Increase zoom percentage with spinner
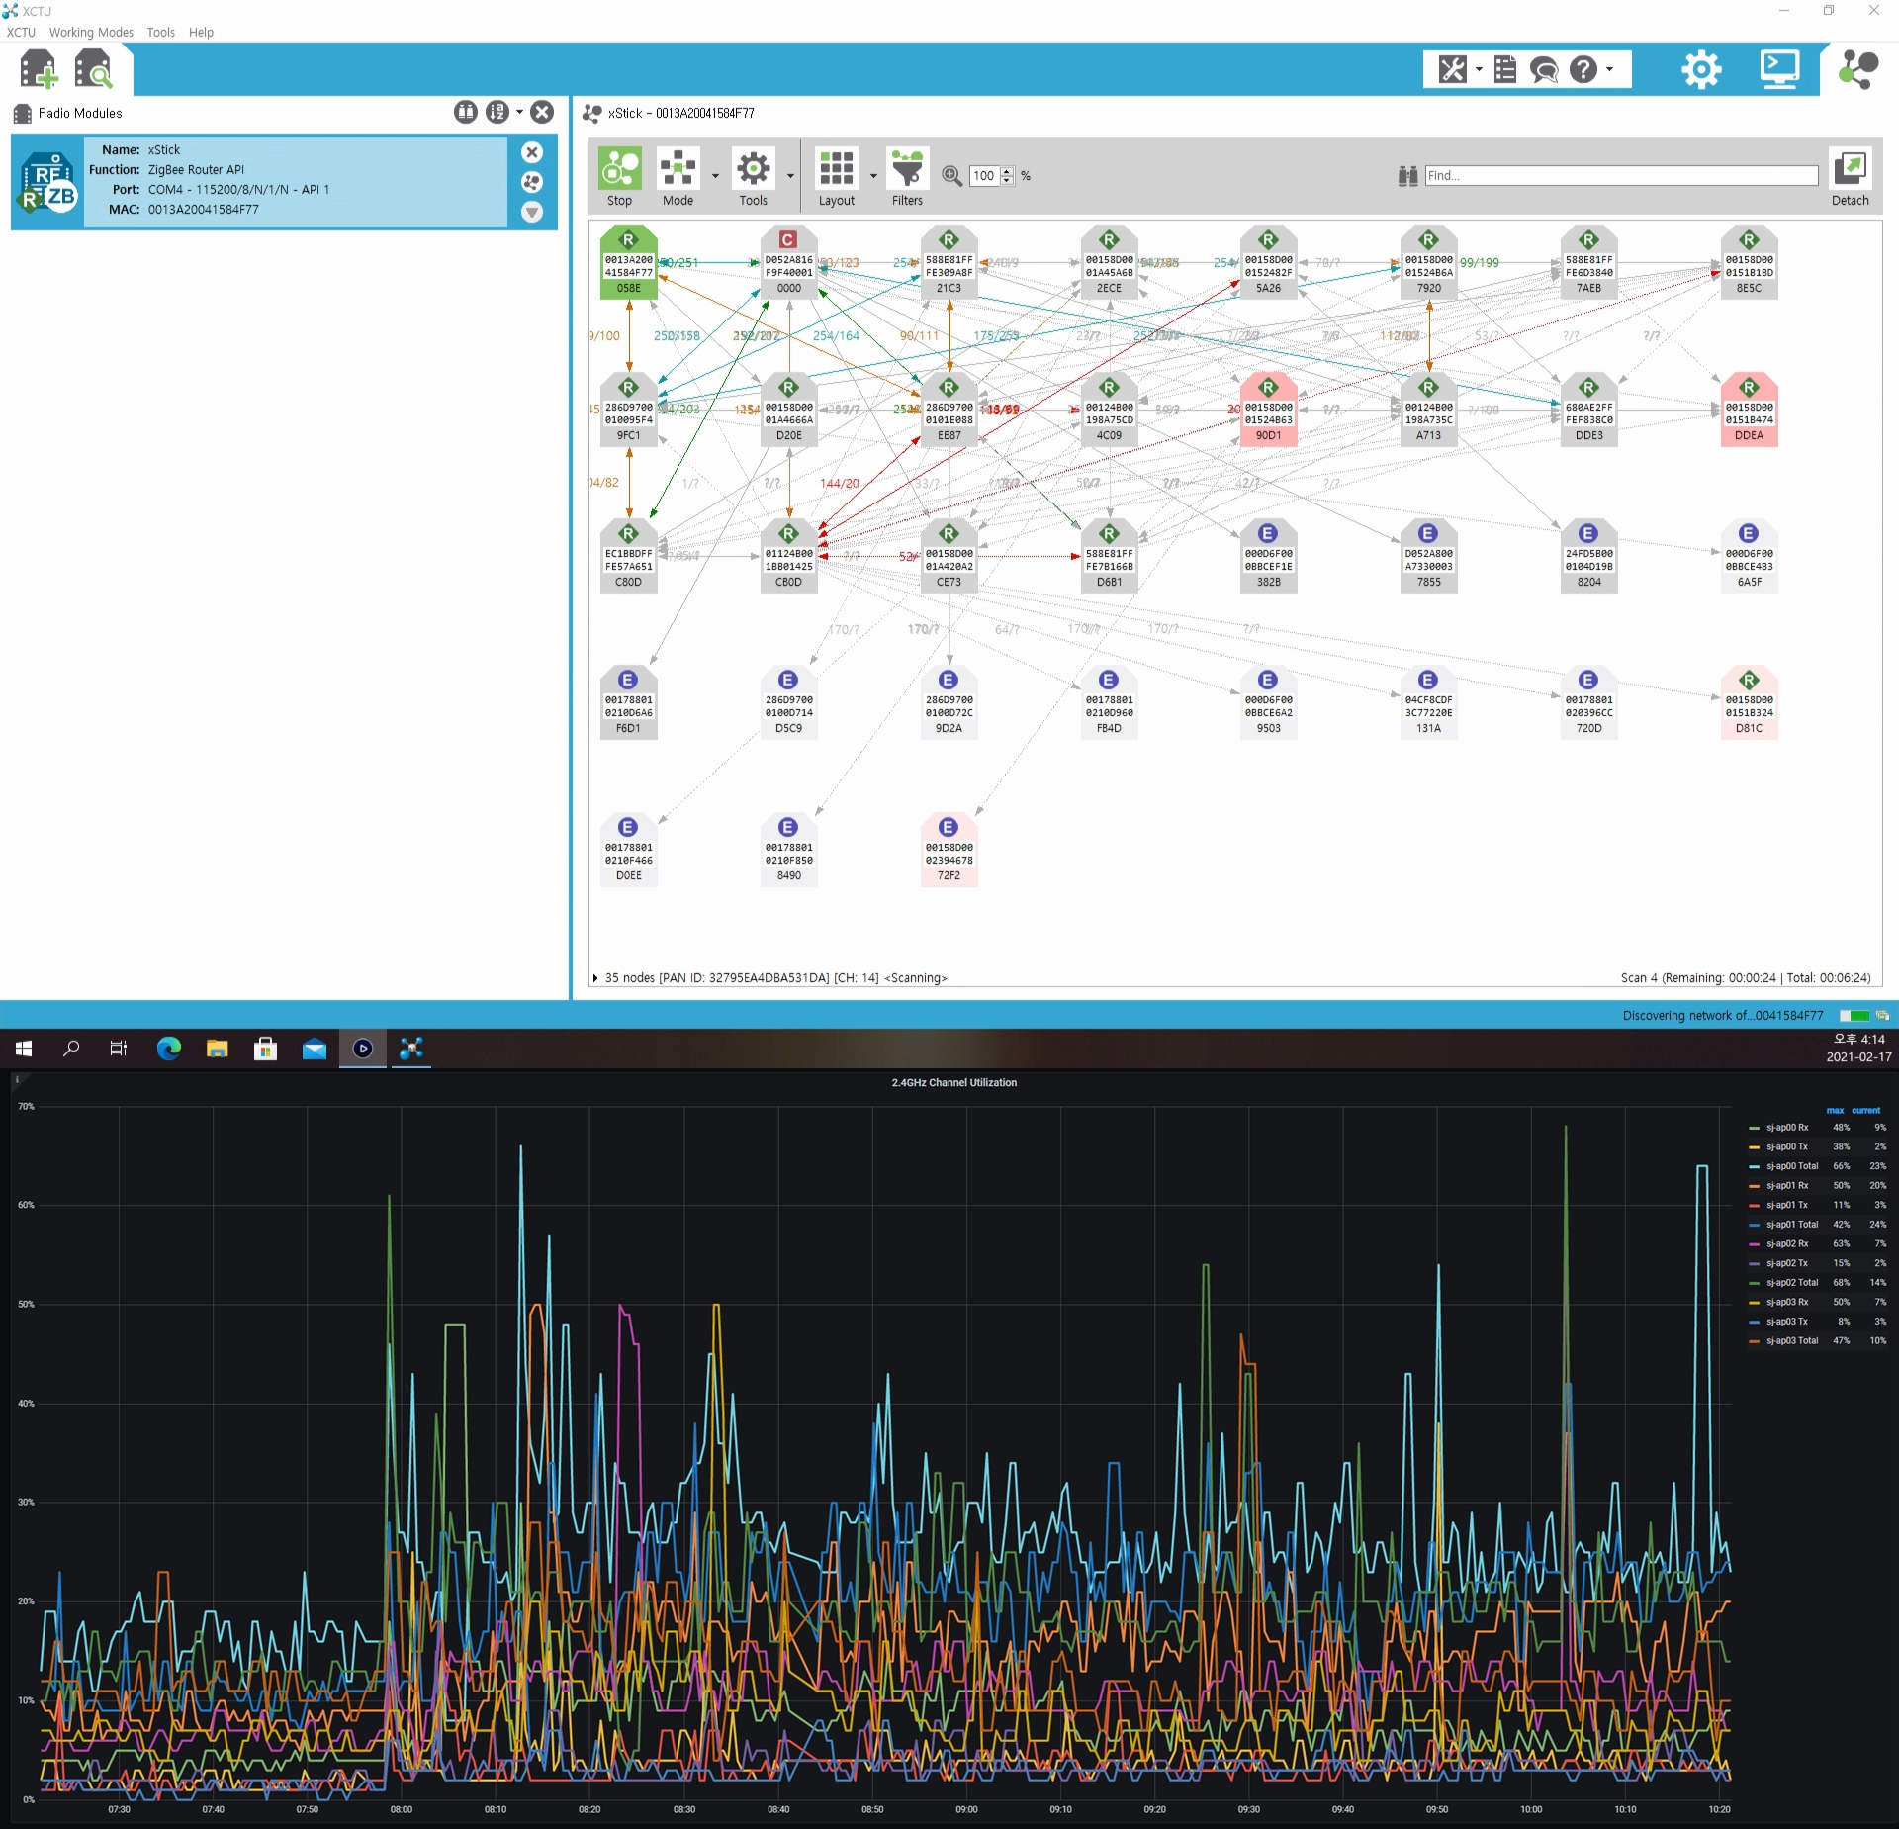 click(x=1007, y=171)
